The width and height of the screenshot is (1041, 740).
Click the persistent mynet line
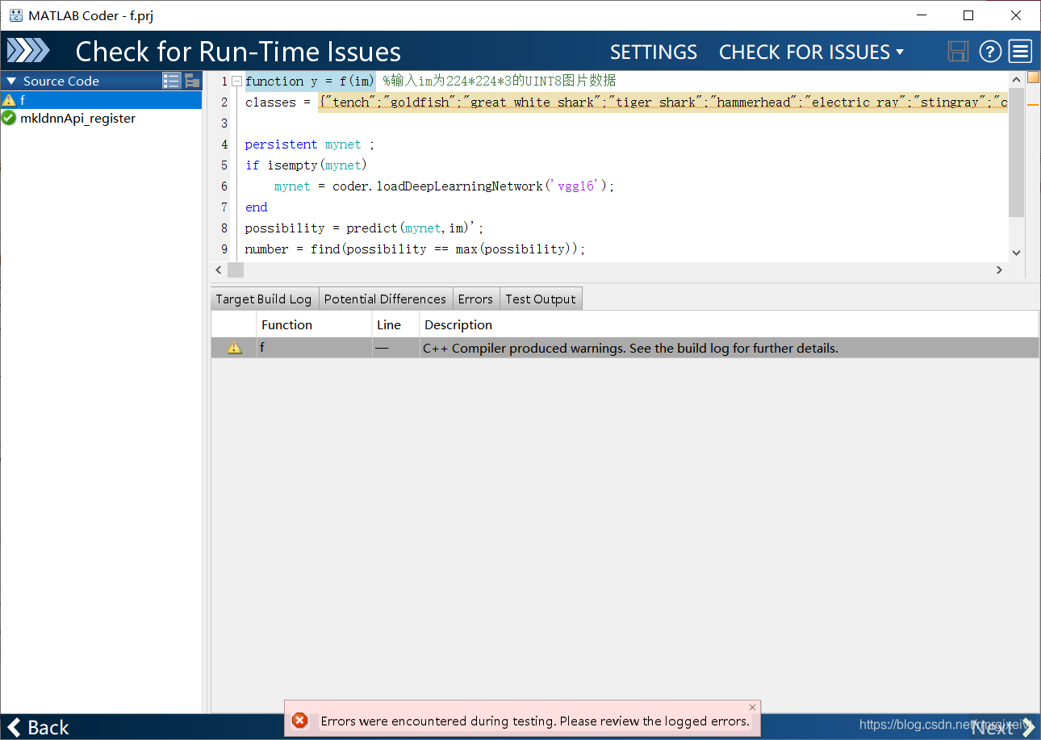click(x=310, y=144)
